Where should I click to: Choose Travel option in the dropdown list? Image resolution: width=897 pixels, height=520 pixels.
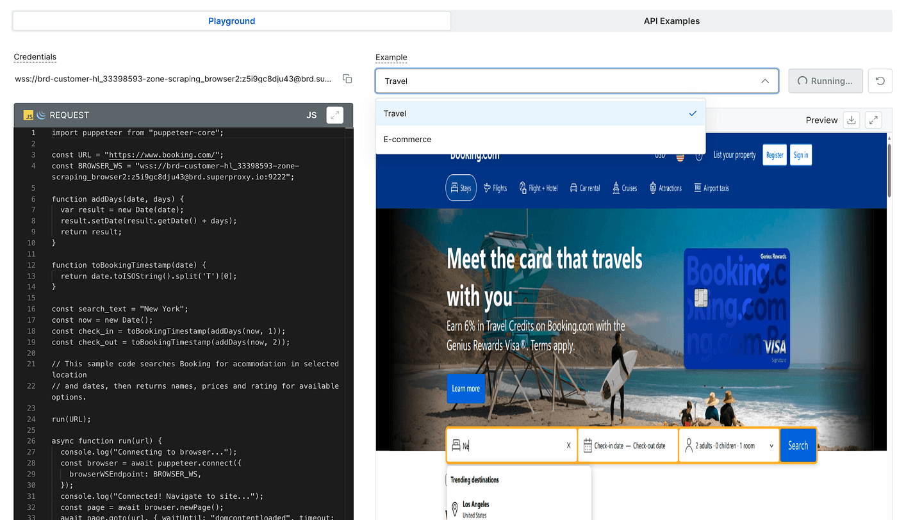(x=395, y=113)
